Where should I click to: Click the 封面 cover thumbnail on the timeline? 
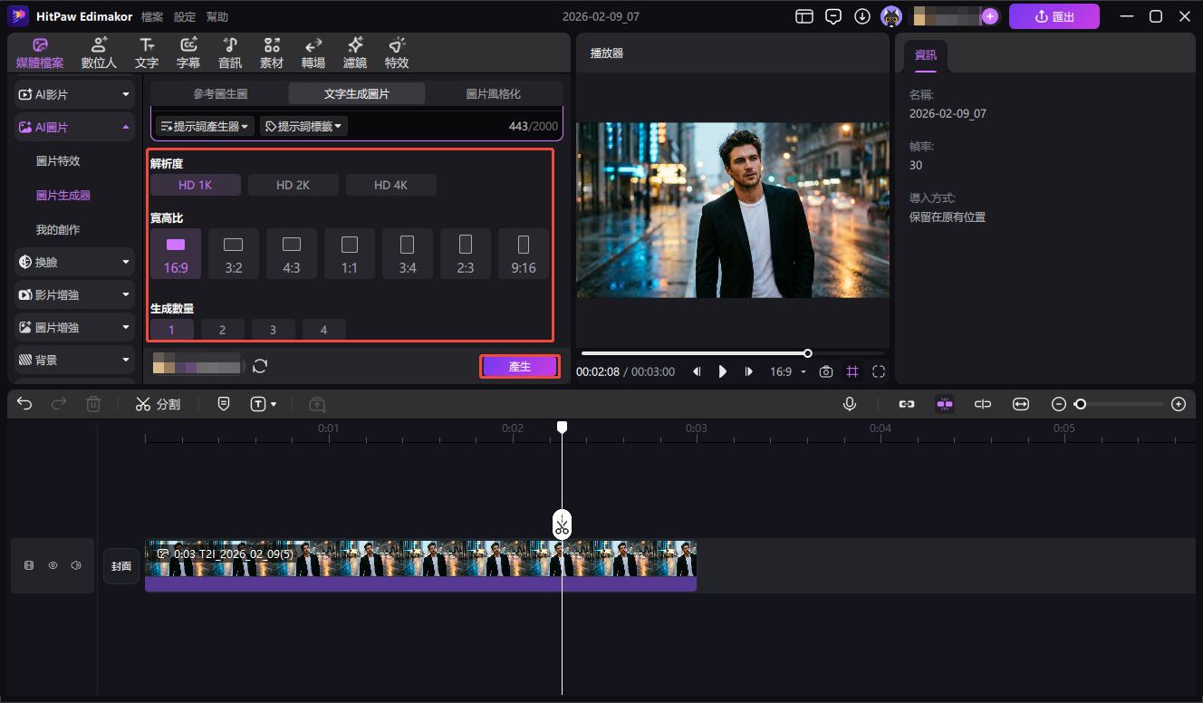point(120,565)
